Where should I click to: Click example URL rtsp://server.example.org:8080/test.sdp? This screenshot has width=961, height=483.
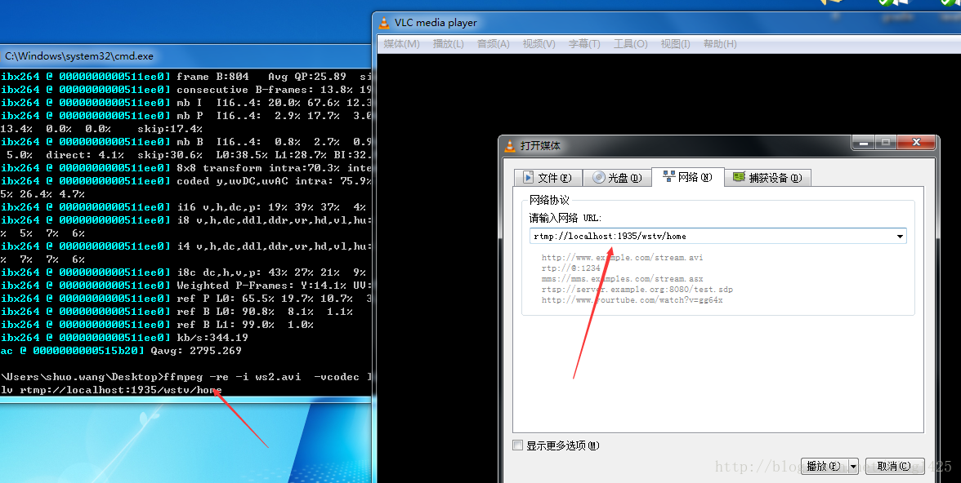[x=637, y=289]
